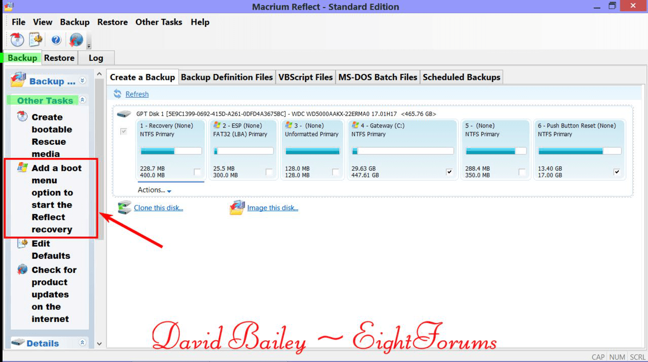Click Add a boot menu option link text
Screen dimensions: 648x362
pyautogui.click(x=56, y=198)
